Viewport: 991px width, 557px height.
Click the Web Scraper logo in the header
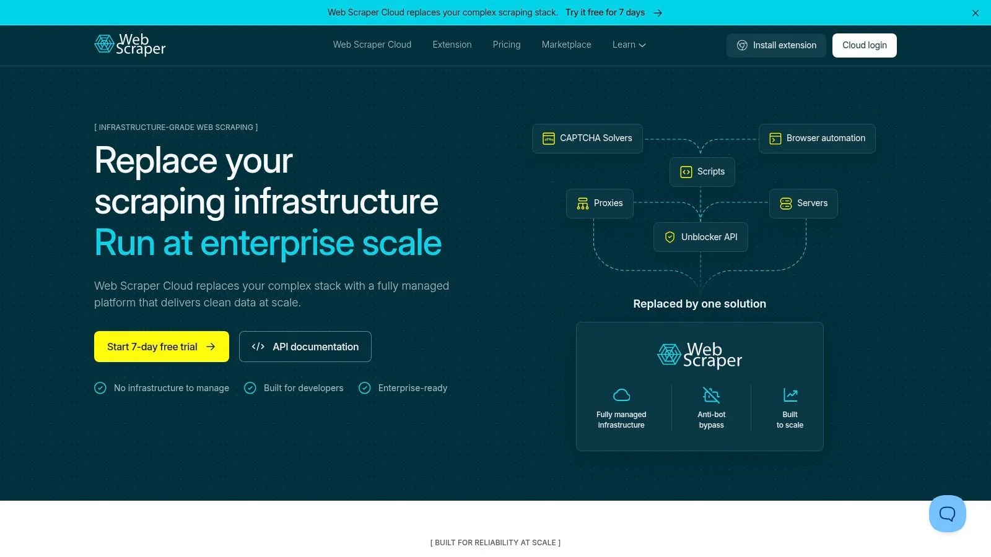point(130,45)
